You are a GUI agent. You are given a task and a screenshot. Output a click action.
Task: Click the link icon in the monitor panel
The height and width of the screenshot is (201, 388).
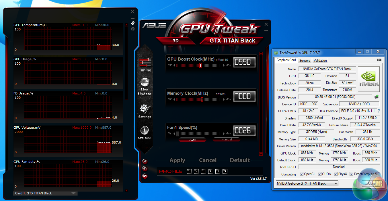coord(132,23)
